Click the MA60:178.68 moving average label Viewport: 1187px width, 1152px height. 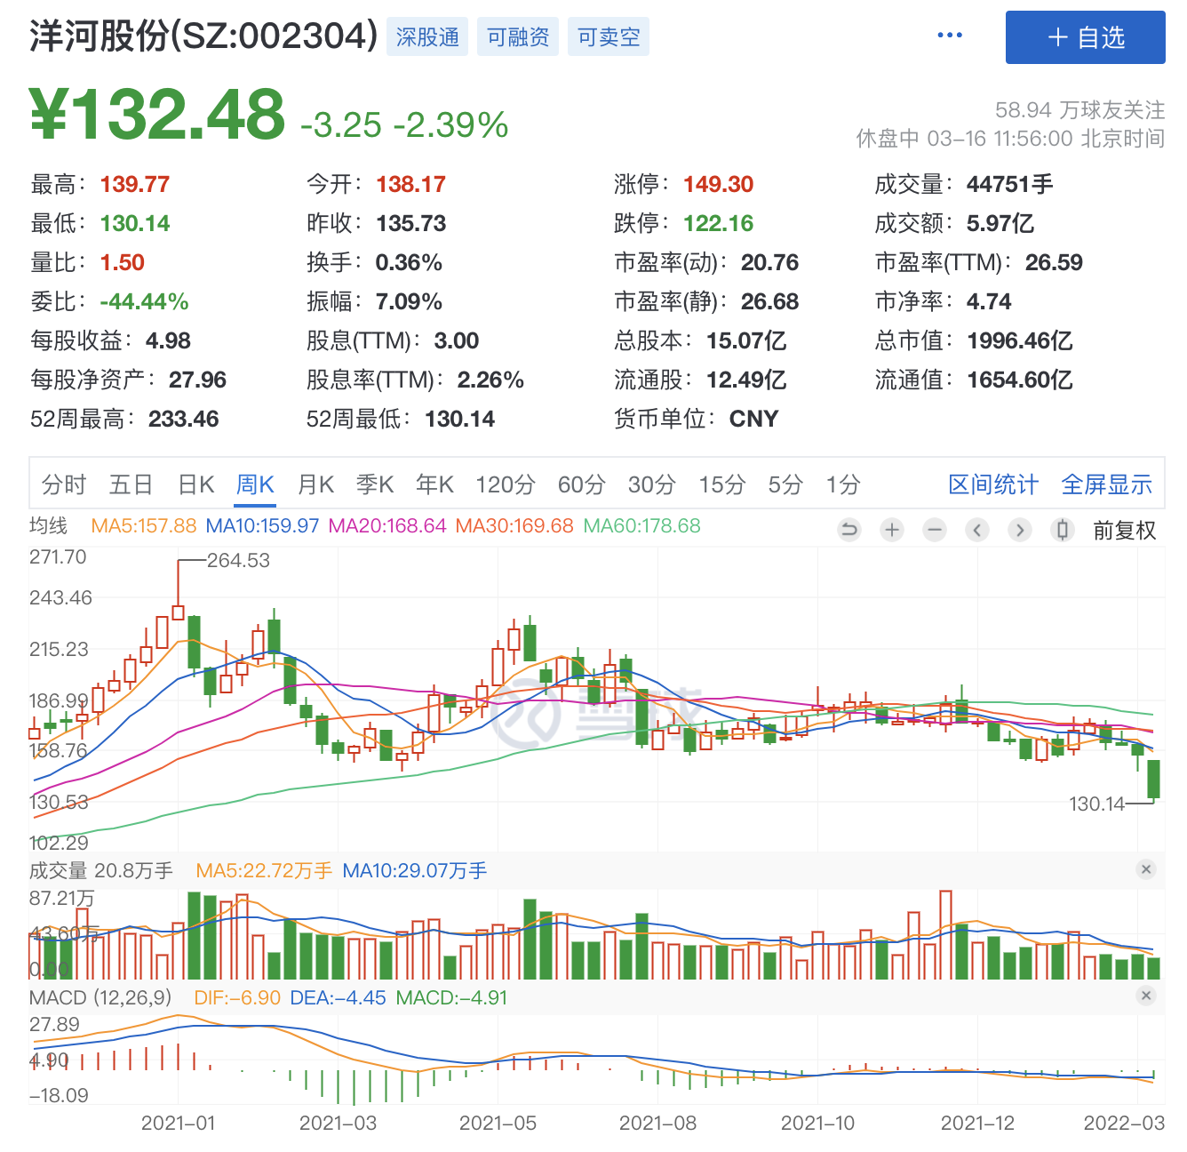point(641,525)
